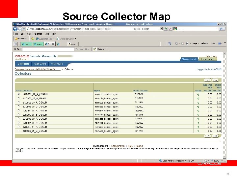This screenshot has height=178, width=237.
Task: Close the active browser tab
Action: pyautogui.click(x=53, y=44)
